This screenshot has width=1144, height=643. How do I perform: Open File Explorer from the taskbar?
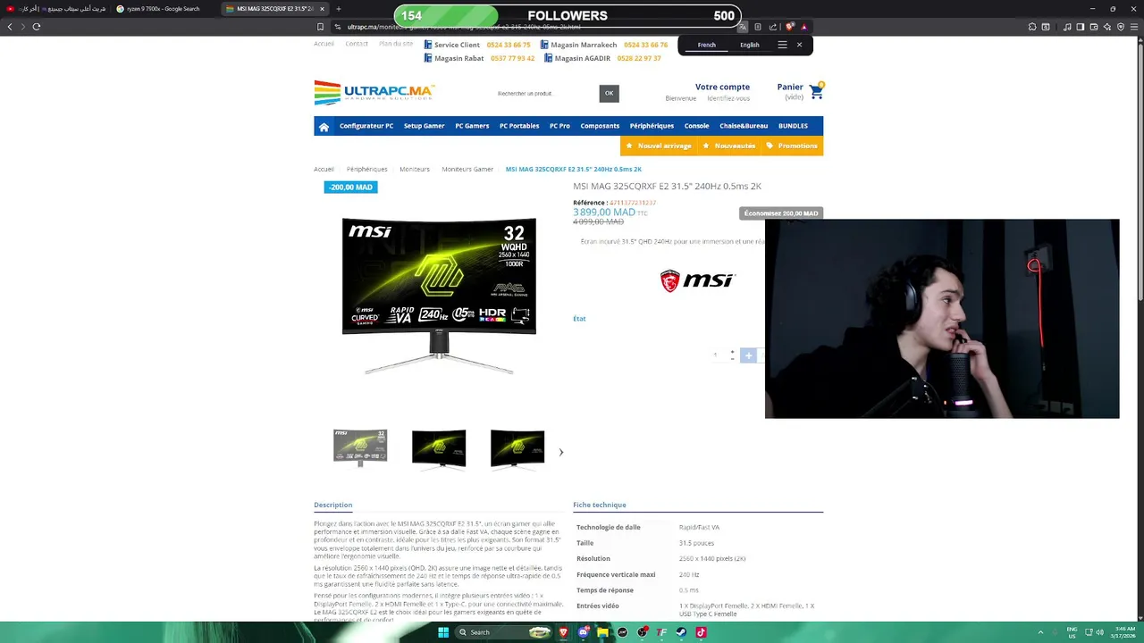pyautogui.click(x=602, y=632)
